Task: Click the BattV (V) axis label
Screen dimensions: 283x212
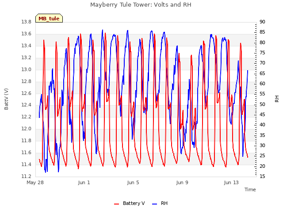Action: [6, 99]
